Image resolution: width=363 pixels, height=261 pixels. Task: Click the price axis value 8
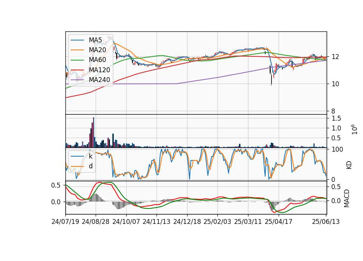(334, 111)
